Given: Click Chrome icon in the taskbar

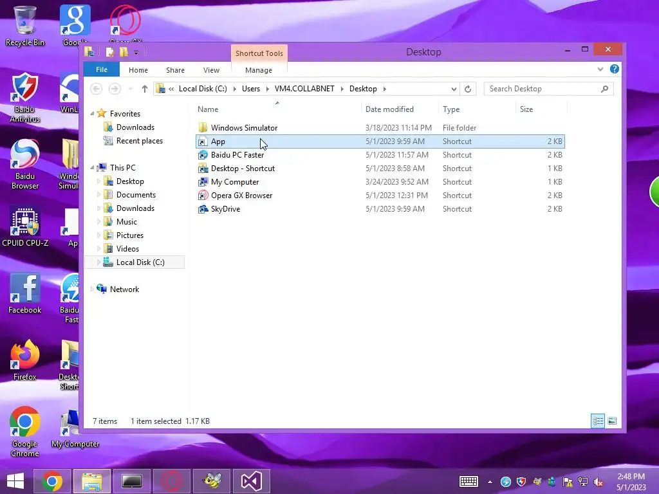Looking at the screenshot, I should point(52,481).
